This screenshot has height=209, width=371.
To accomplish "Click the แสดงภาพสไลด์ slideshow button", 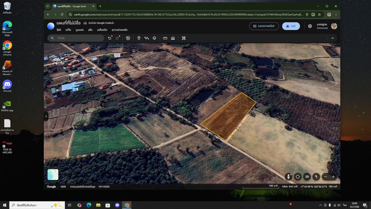I will (x=264, y=26).
